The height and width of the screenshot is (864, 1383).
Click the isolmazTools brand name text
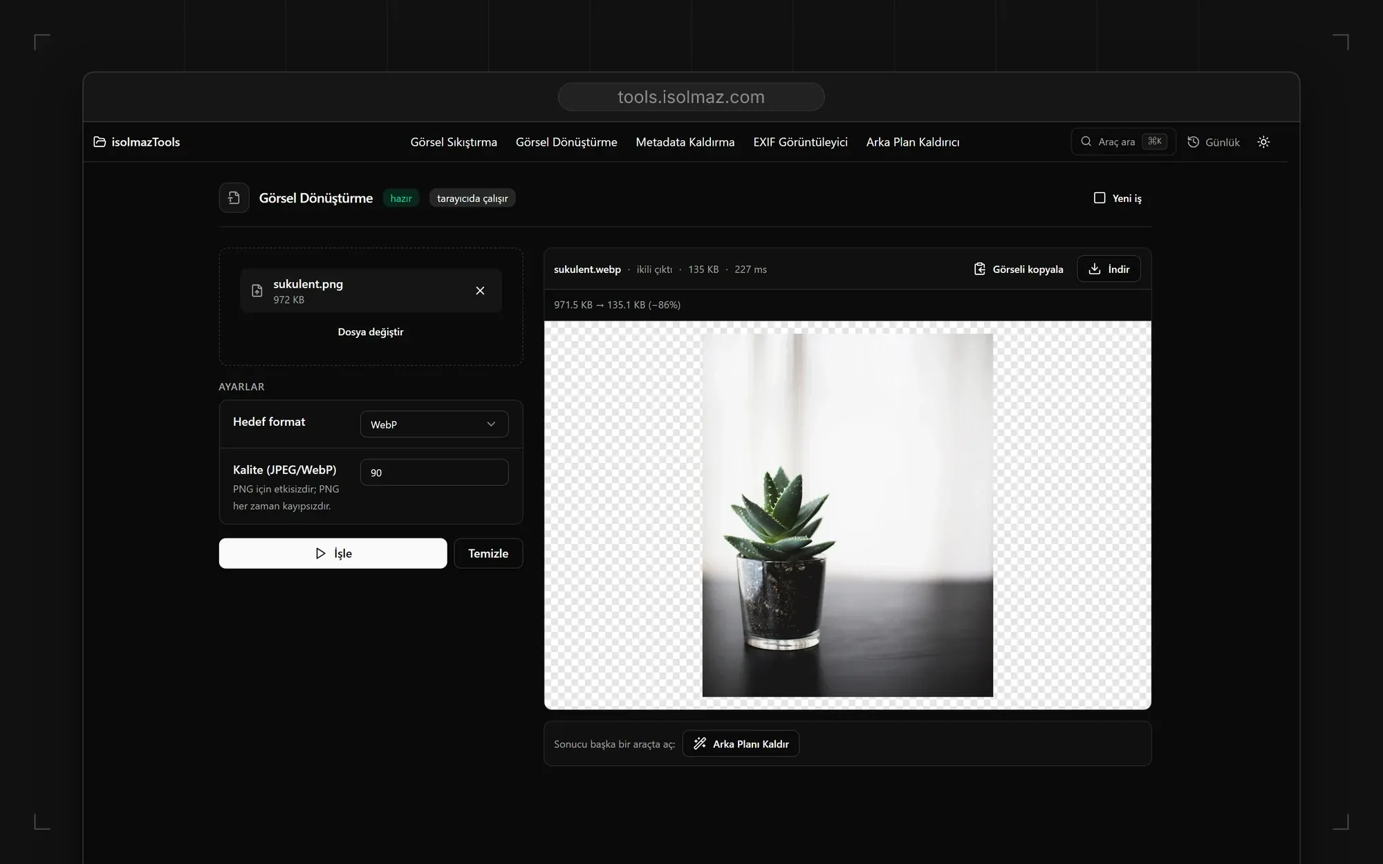tap(146, 142)
